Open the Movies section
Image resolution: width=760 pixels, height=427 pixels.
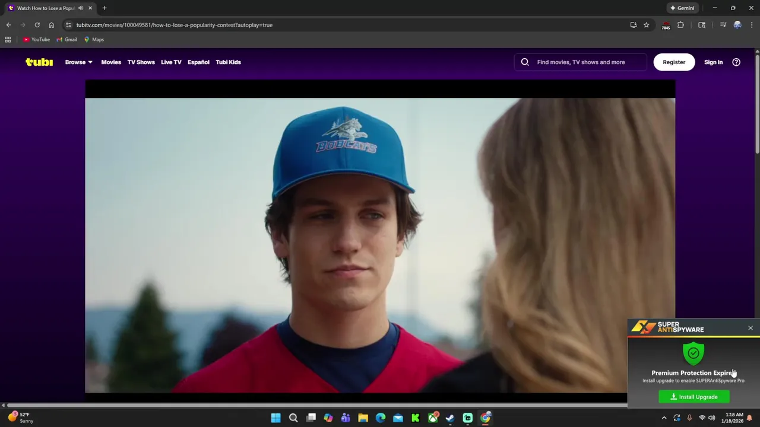point(111,62)
